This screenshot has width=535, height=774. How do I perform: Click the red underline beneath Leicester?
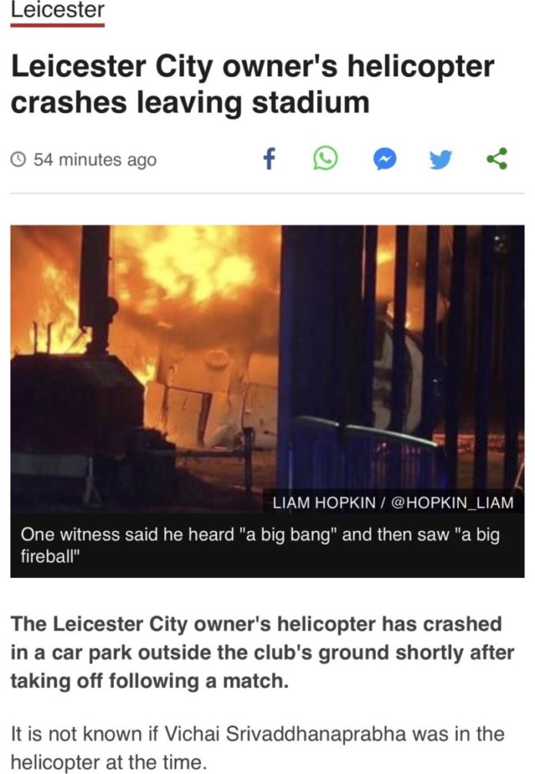[58, 25]
